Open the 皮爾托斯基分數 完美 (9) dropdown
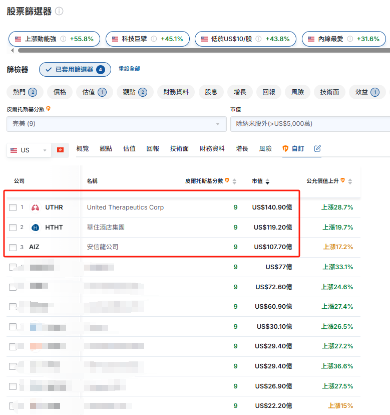The height and width of the screenshot is (415, 390). click(x=117, y=124)
